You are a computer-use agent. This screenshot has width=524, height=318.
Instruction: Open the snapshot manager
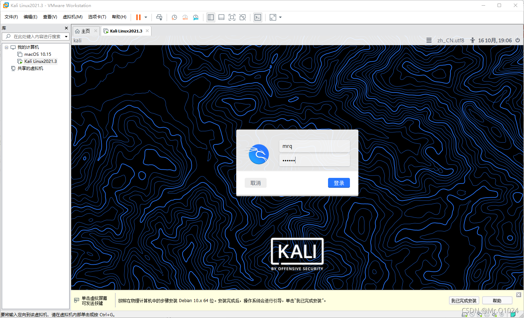point(196,17)
